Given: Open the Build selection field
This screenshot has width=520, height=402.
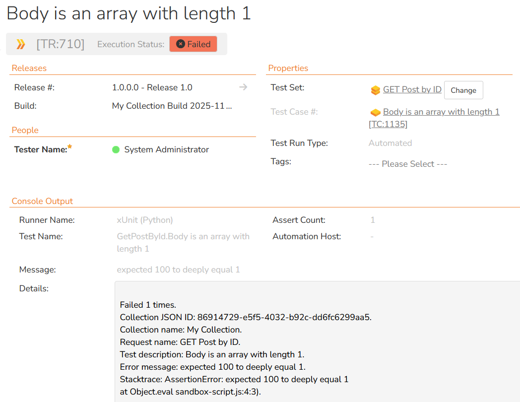Looking at the screenshot, I should pos(172,106).
